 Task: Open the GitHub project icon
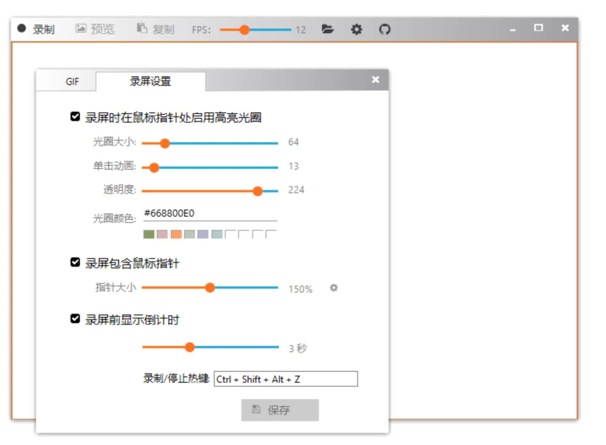[385, 29]
